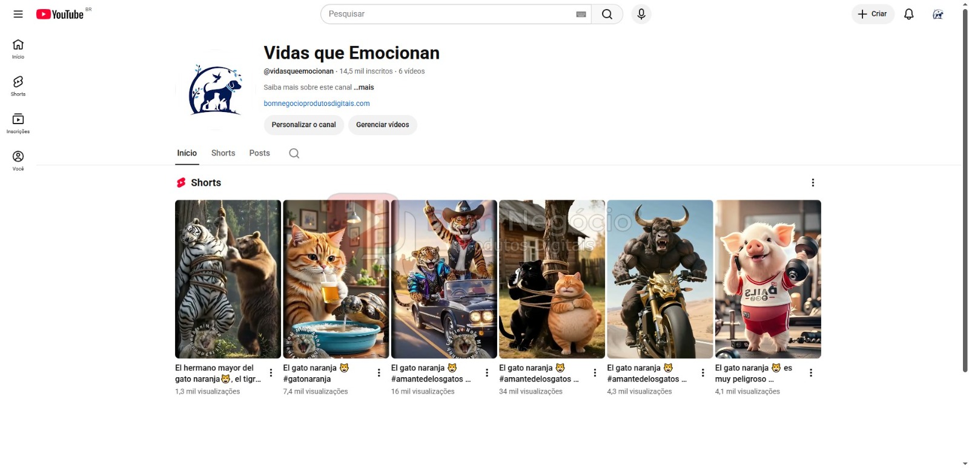This screenshot has height=468, width=969.
Task: Open Inscrições in the sidebar
Action: click(18, 123)
